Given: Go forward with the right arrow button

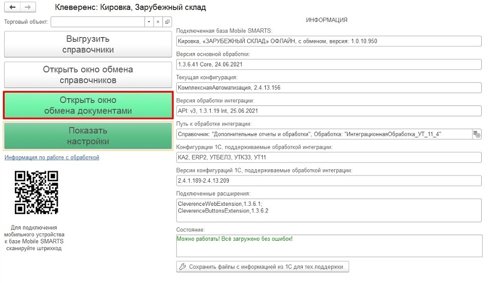Looking at the screenshot, I should 28,7.
